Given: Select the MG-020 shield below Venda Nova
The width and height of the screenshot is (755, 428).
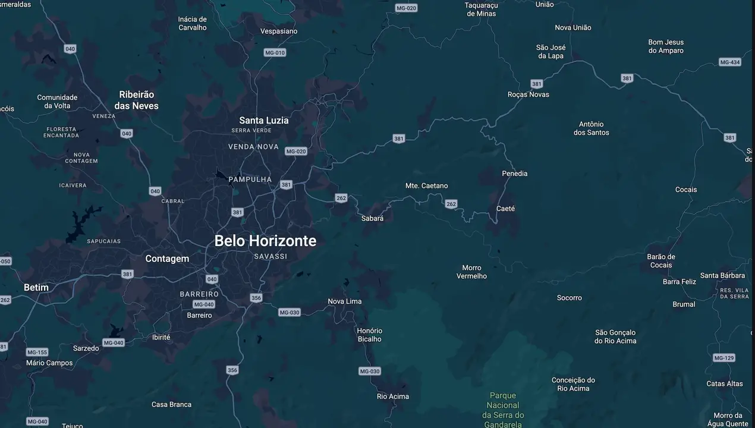Looking at the screenshot, I should point(296,152).
